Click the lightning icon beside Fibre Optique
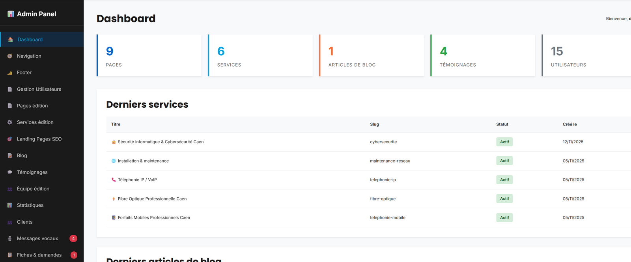The width and height of the screenshot is (631, 262). pos(114,198)
